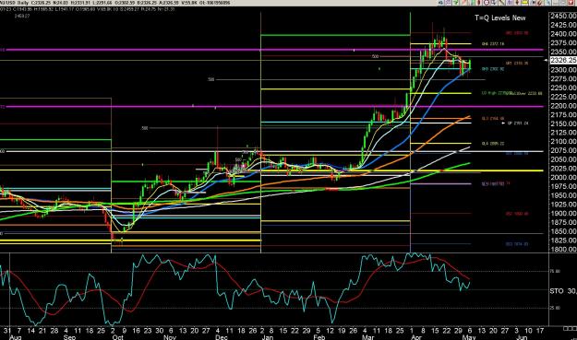This screenshot has width=577, height=340.
Task: Click the 2200.00 price axis label
Action: coord(563,106)
